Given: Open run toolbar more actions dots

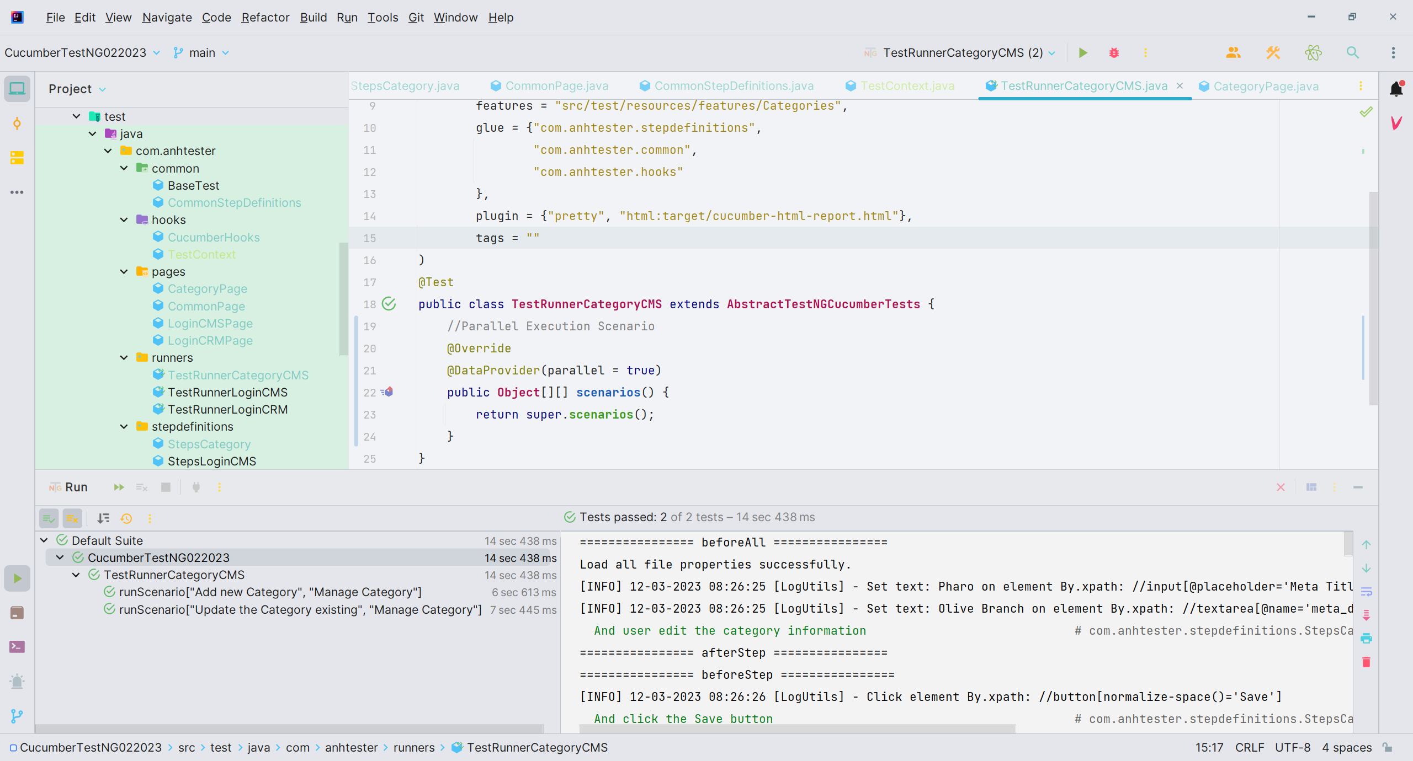Looking at the screenshot, I should [x=219, y=487].
